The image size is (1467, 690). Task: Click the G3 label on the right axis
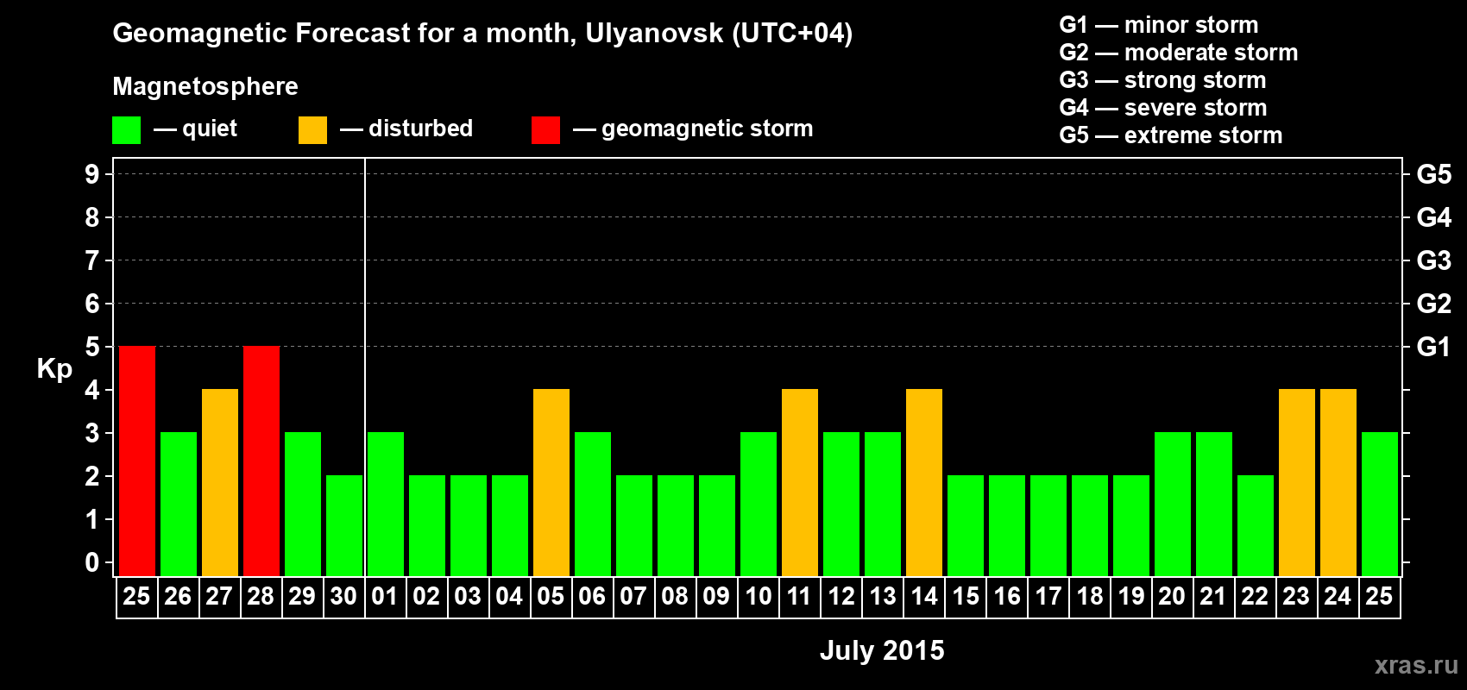click(1433, 260)
